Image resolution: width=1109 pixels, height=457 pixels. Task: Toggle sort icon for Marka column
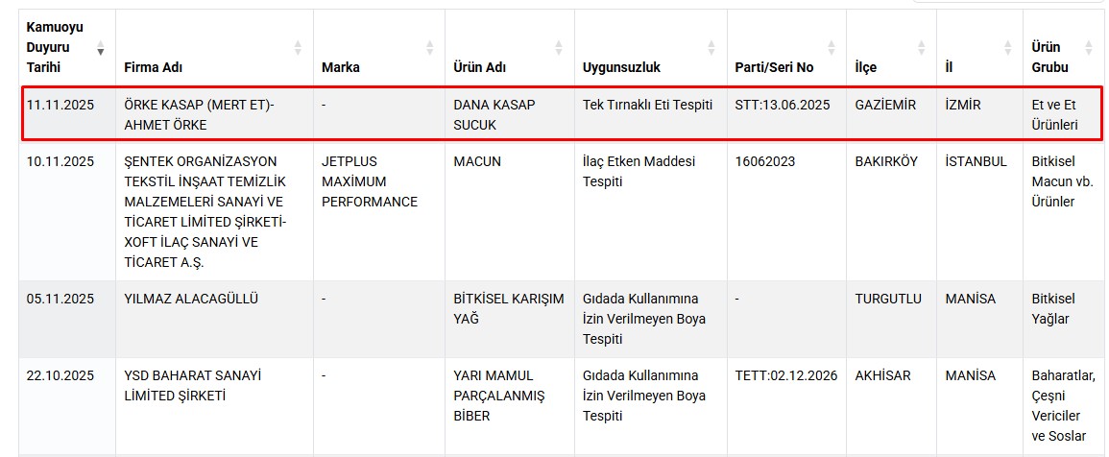click(430, 48)
